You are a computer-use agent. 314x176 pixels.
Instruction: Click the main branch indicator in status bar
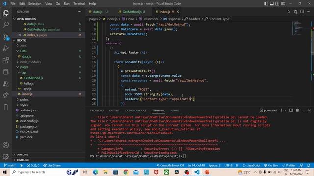10,165
